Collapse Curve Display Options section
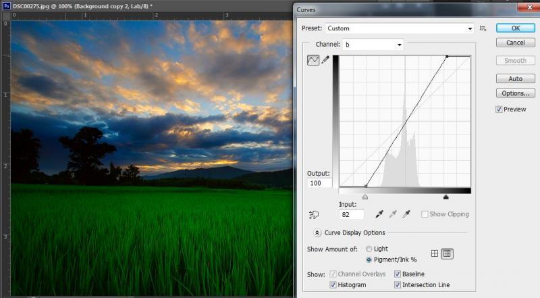 pyautogui.click(x=317, y=233)
